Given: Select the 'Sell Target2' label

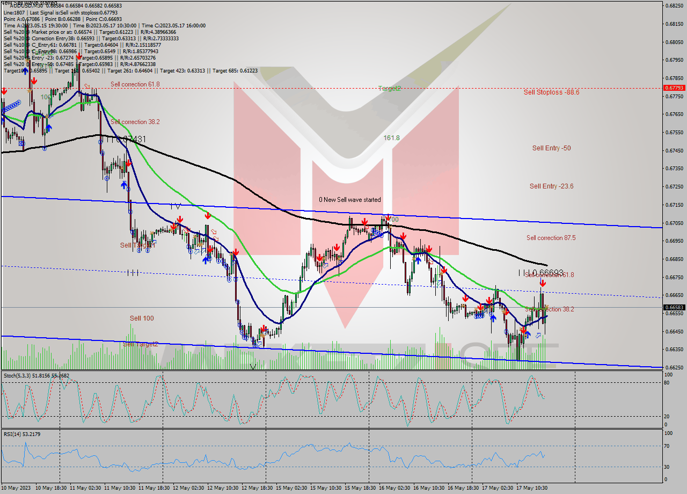Looking at the screenshot, I should click(x=141, y=344).
